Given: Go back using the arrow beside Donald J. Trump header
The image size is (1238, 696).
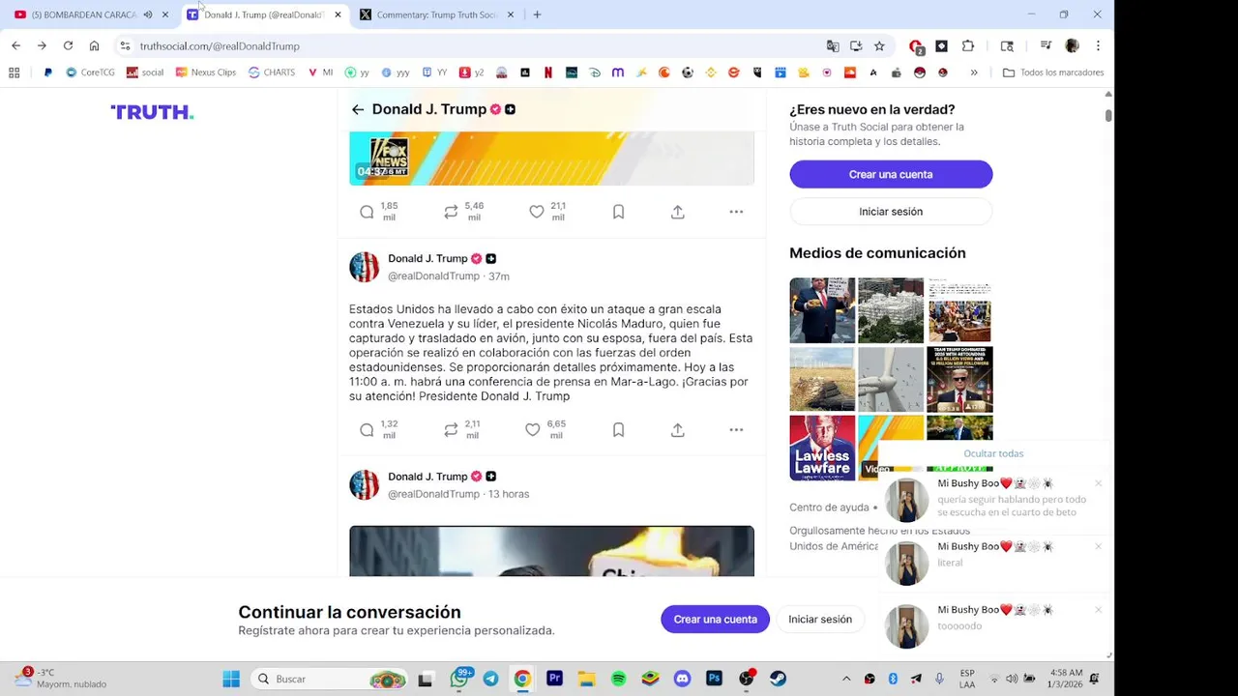Looking at the screenshot, I should (358, 109).
